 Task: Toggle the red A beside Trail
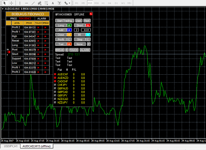point(69,44)
